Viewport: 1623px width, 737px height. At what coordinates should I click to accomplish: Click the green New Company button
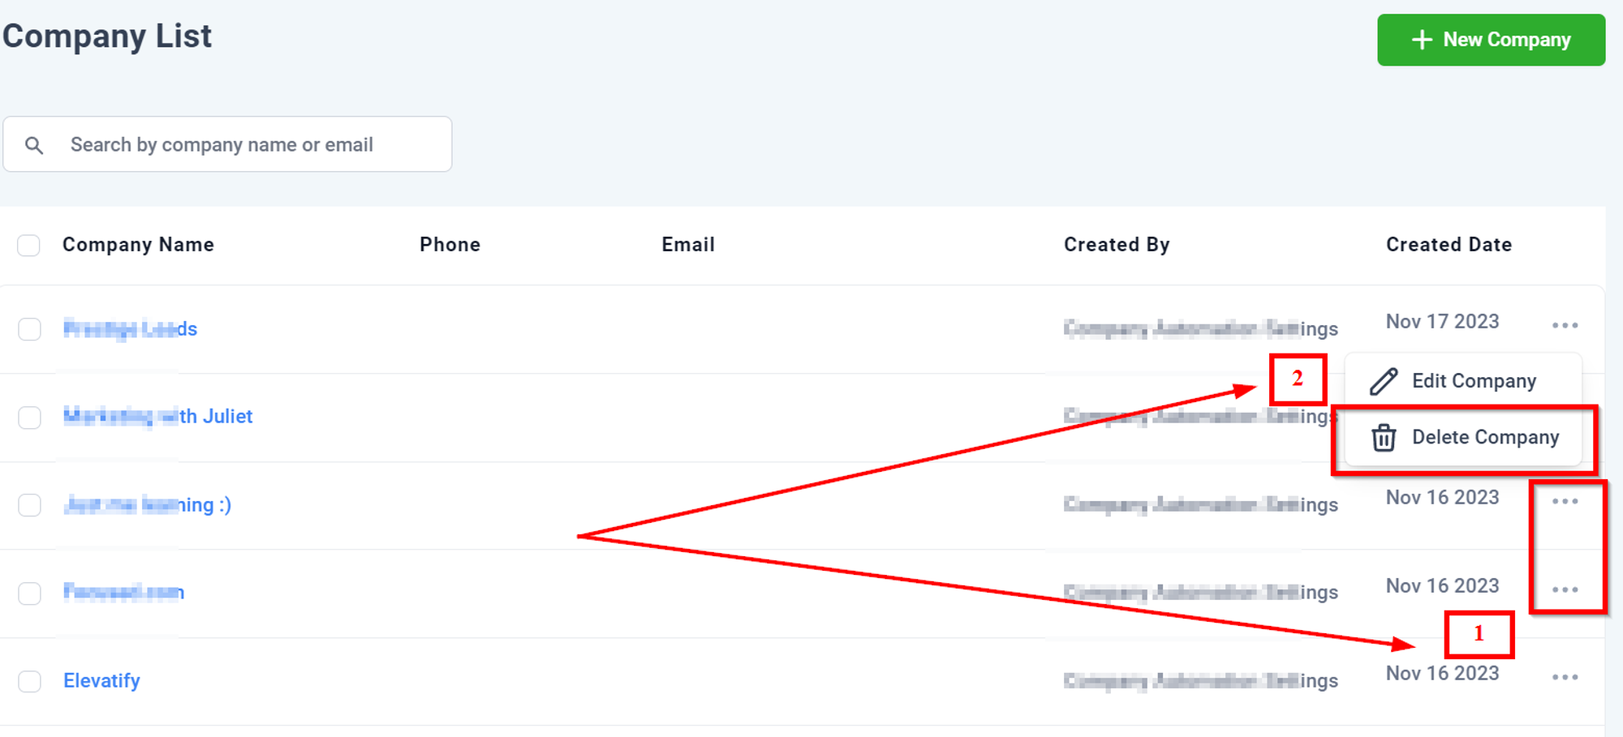tap(1491, 40)
